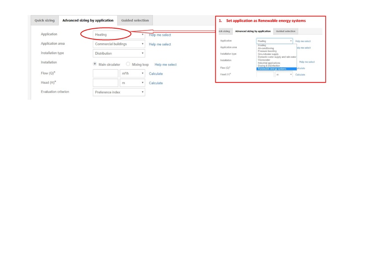The width and height of the screenshot is (365, 258).
Task: Click in the Flow (Q) input field
Action: click(x=105, y=73)
